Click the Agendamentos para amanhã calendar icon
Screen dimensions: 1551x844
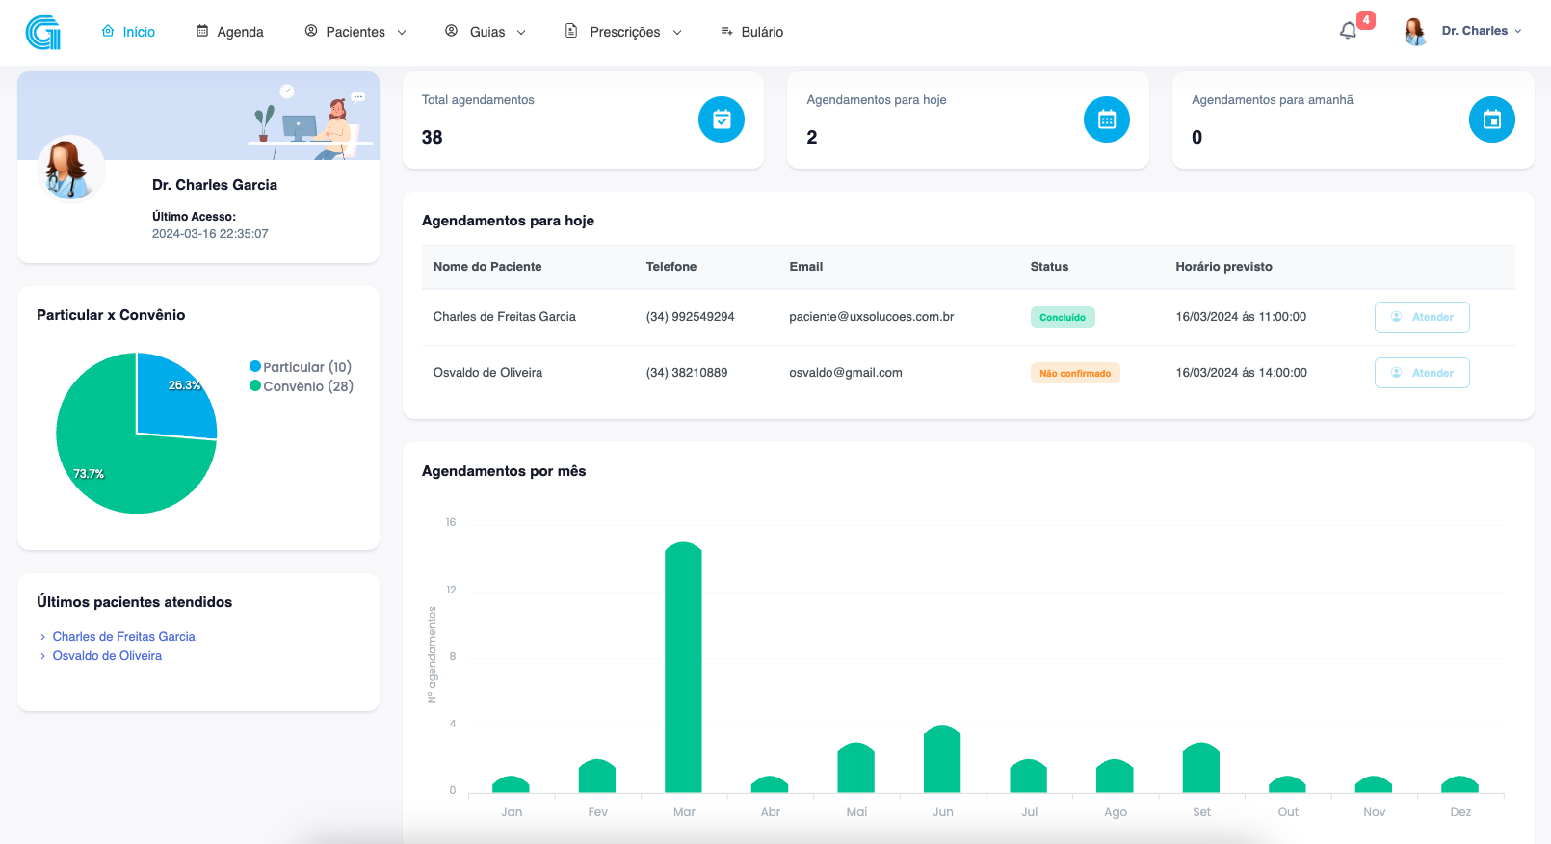(1492, 119)
